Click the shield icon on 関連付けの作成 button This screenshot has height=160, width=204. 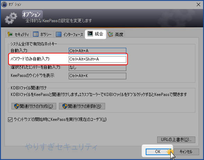point(17,106)
